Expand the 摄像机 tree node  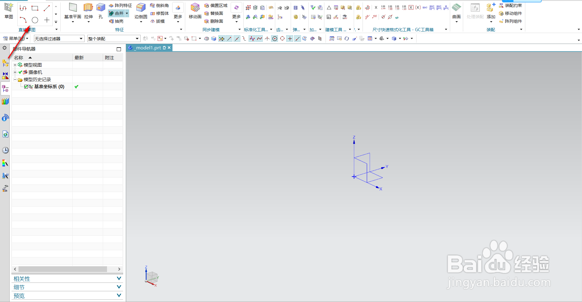pos(15,72)
